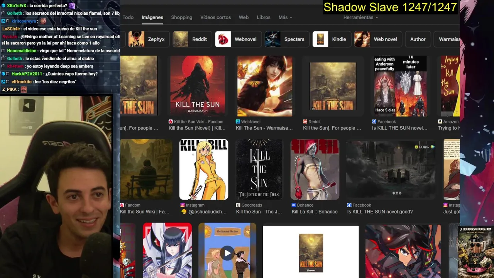
Task: Open the Fandom man on bench image
Action: coord(146,170)
